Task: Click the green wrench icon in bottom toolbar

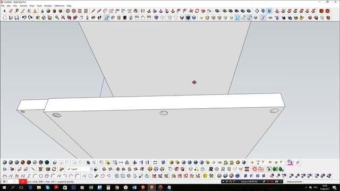Action: coord(97,176)
